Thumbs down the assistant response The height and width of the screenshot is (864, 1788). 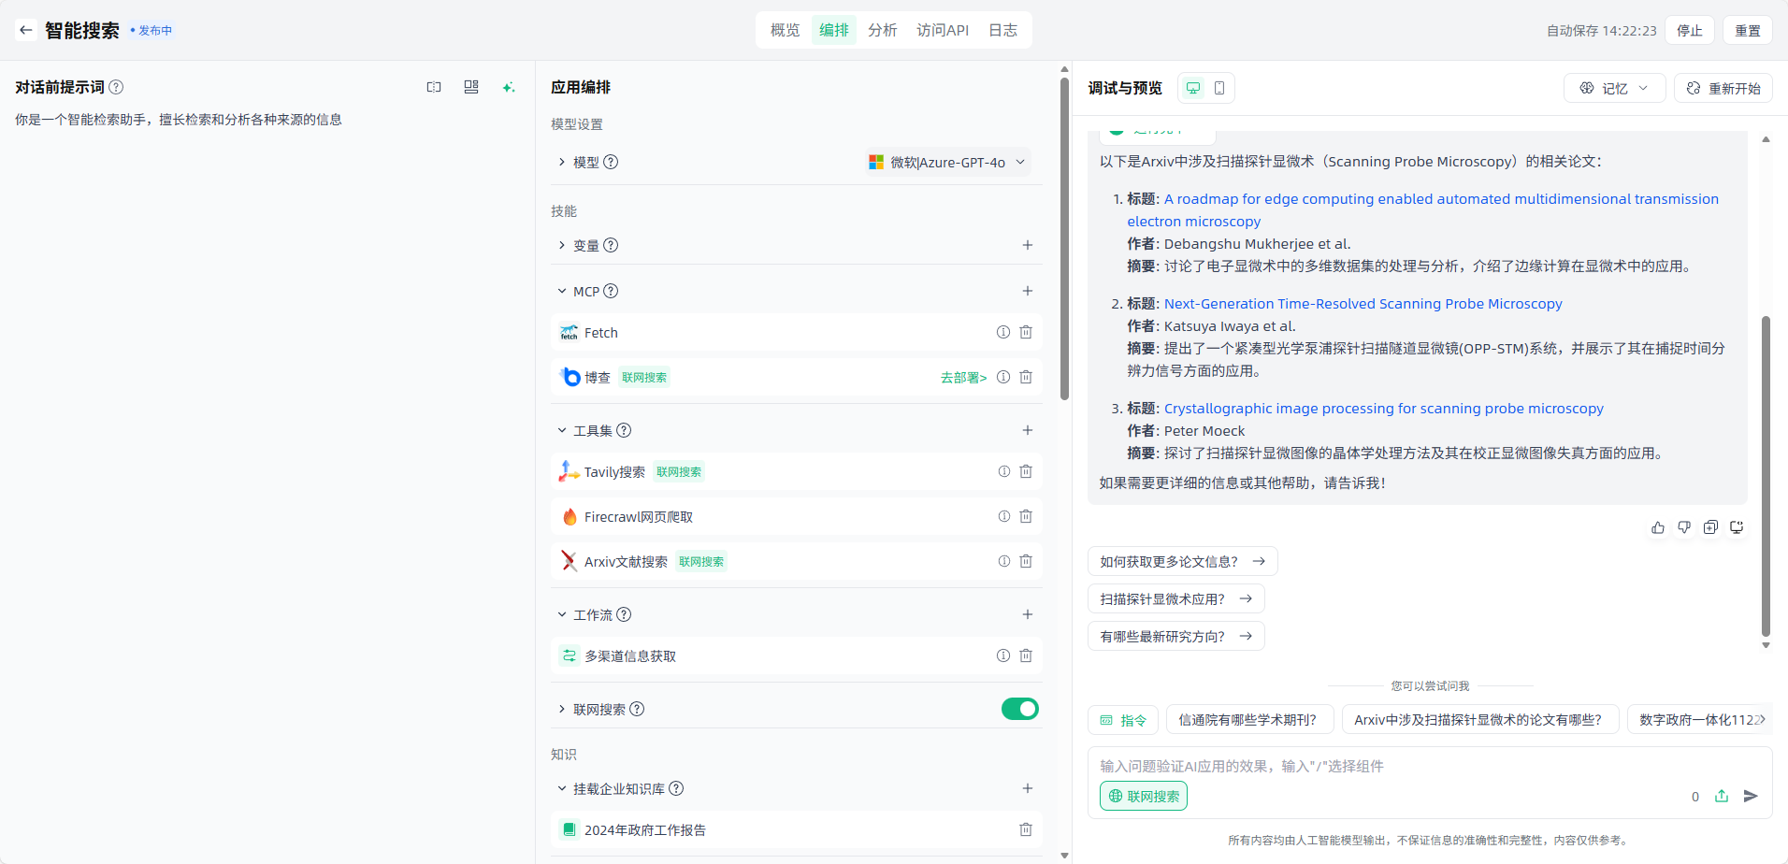pos(1684,527)
